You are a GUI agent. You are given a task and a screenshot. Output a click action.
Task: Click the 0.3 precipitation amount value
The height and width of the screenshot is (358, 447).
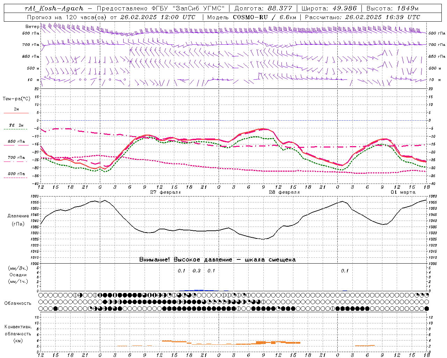(197, 271)
